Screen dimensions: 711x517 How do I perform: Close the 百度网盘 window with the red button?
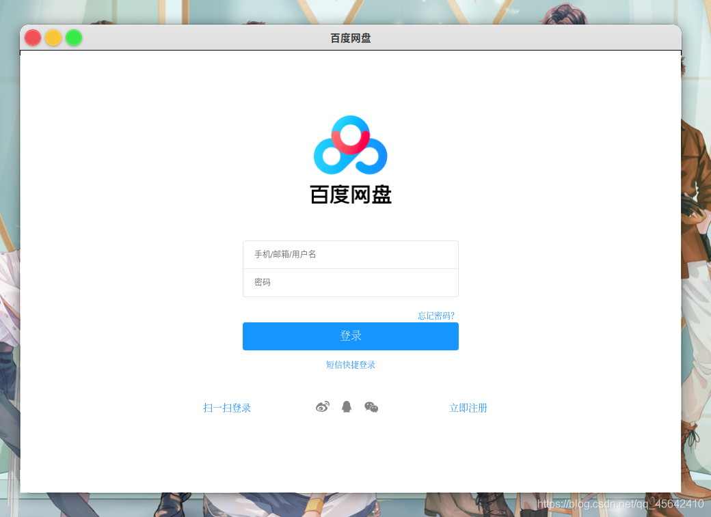click(33, 38)
